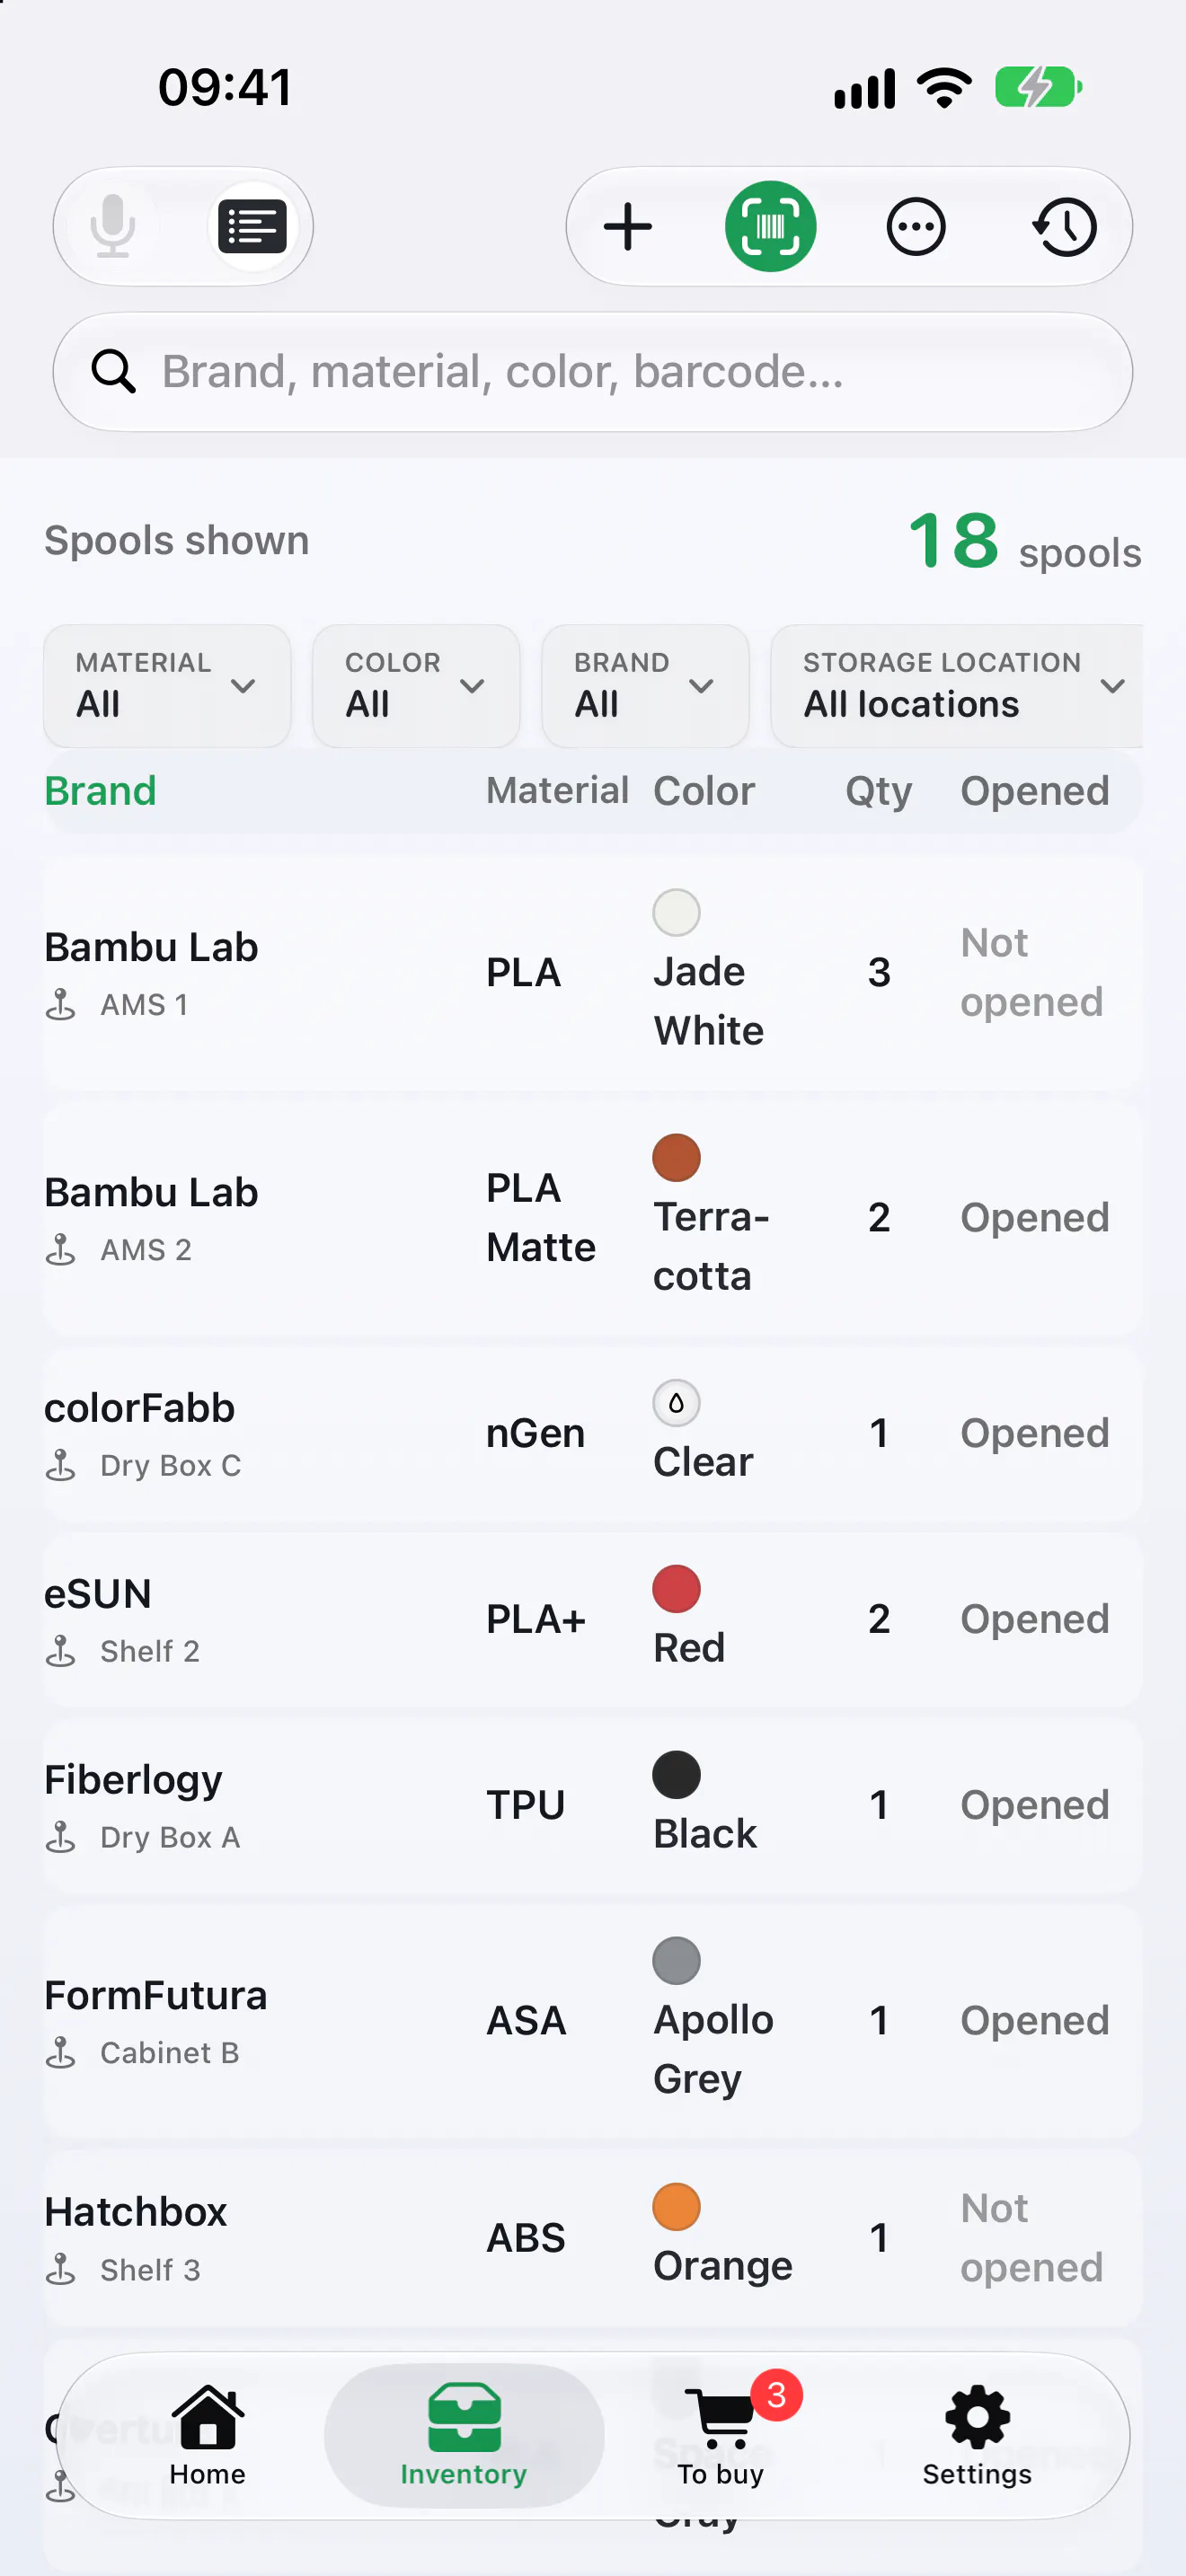Select the Terracotta color swatch
Image resolution: width=1186 pixels, height=2576 pixels.
pyautogui.click(x=676, y=1158)
